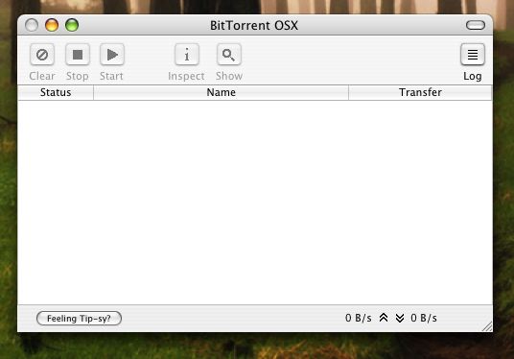Sort by the Transfer column header
Viewport: 514px width, 359px height.
point(420,92)
